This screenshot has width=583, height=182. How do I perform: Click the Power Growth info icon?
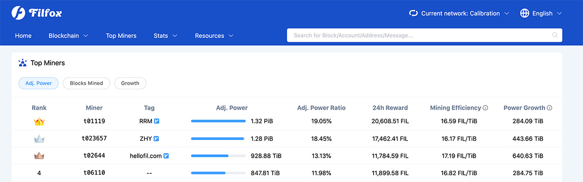549,108
